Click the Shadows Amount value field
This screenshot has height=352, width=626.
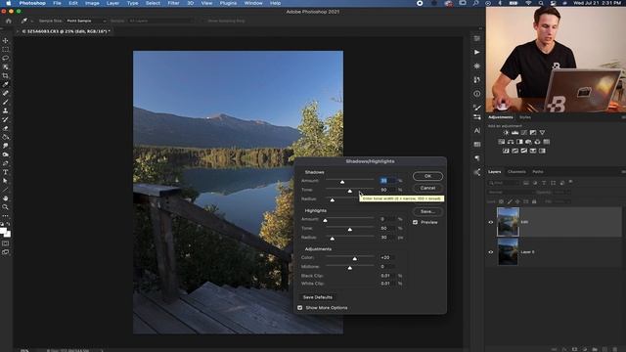(x=387, y=181)
